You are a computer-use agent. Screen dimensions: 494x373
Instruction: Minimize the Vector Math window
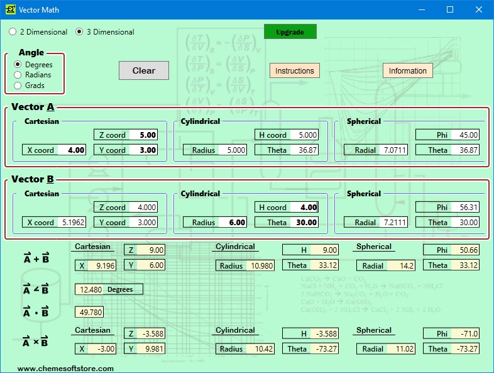tap(420, 9)
